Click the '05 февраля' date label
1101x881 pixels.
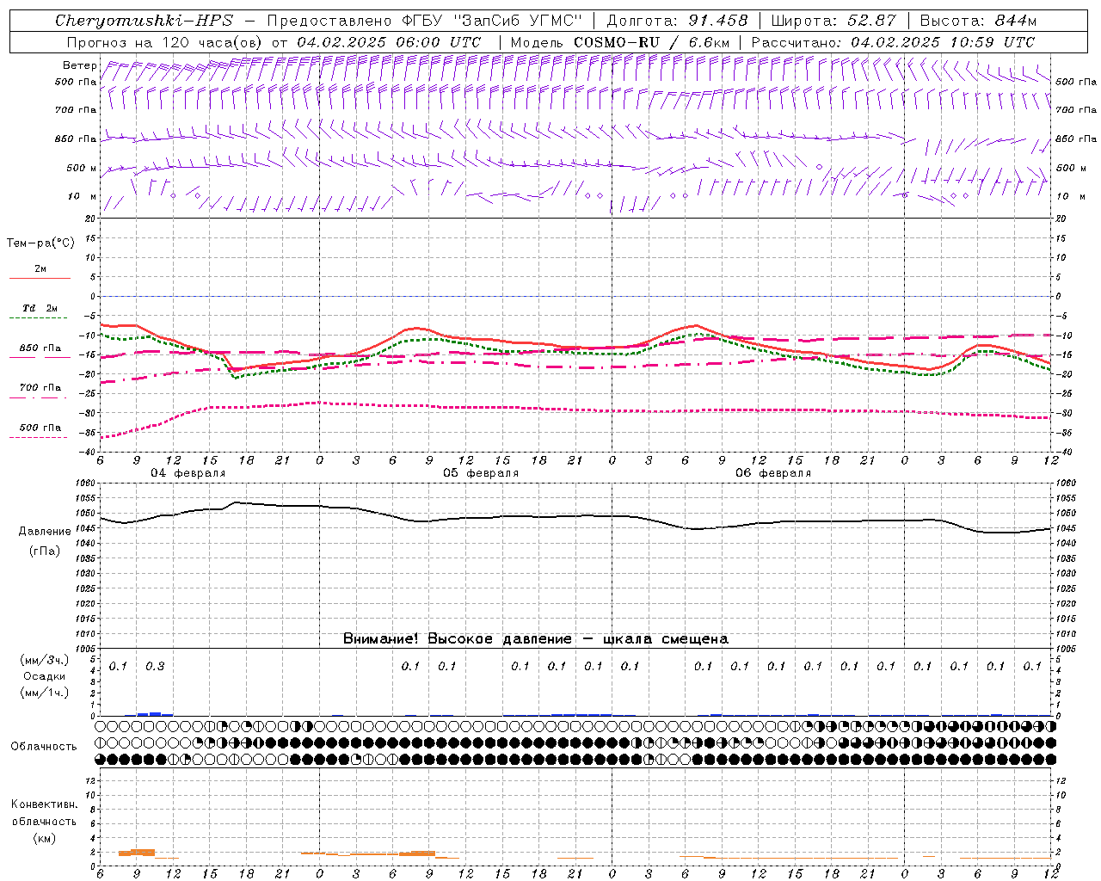point(481,473)
